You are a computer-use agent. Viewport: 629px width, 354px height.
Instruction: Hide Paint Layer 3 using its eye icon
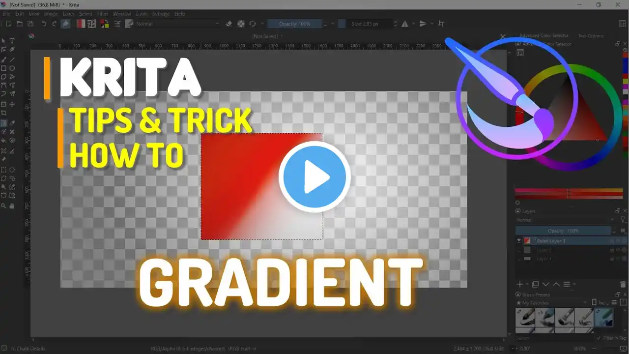[x=519, y=241]
